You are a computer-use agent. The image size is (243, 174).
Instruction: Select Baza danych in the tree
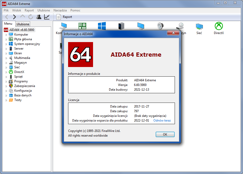[23, 95]
